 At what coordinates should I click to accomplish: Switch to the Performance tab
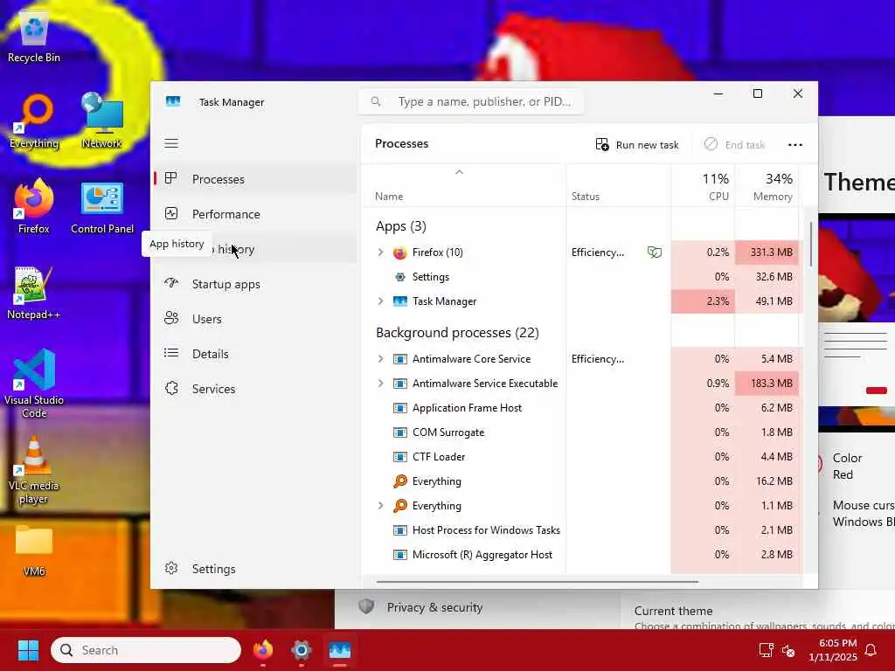(x=255, y=214)
